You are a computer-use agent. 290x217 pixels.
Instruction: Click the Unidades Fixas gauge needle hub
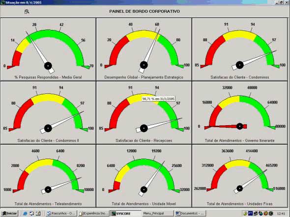[240, 189]
